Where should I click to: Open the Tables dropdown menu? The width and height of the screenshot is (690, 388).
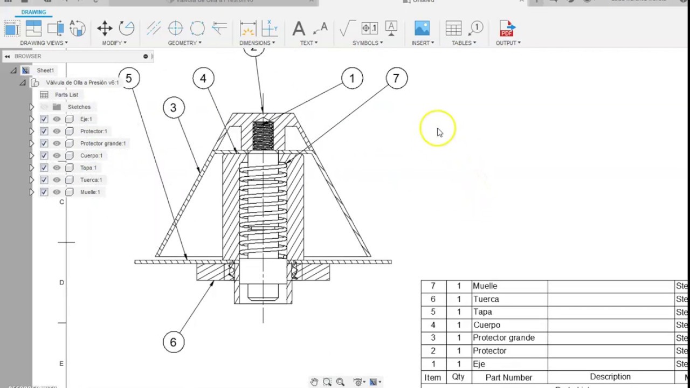[x=464, y=43]
